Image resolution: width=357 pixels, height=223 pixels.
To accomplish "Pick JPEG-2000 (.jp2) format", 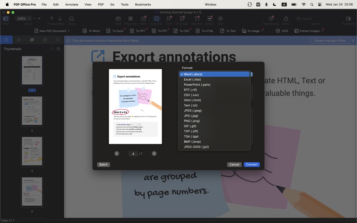I will click(214, 147).
